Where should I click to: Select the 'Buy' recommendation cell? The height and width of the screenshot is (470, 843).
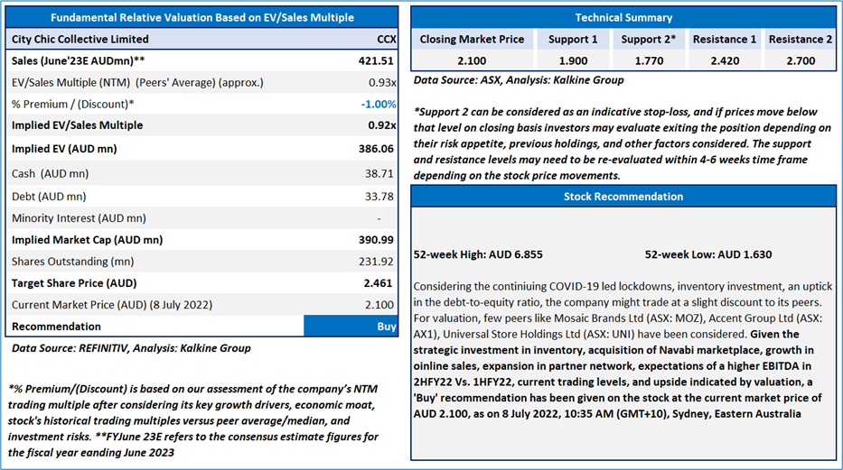pyautogui.click(x=351, y=327)
